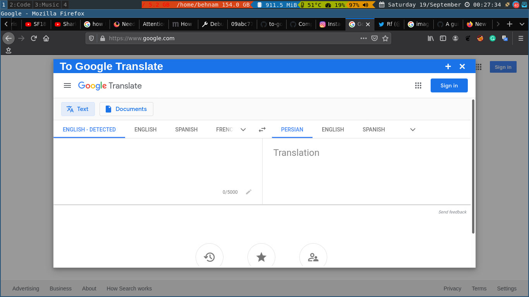529x297 pixels.
Task: Select Persian target language tab
Action: coord(292,130)
